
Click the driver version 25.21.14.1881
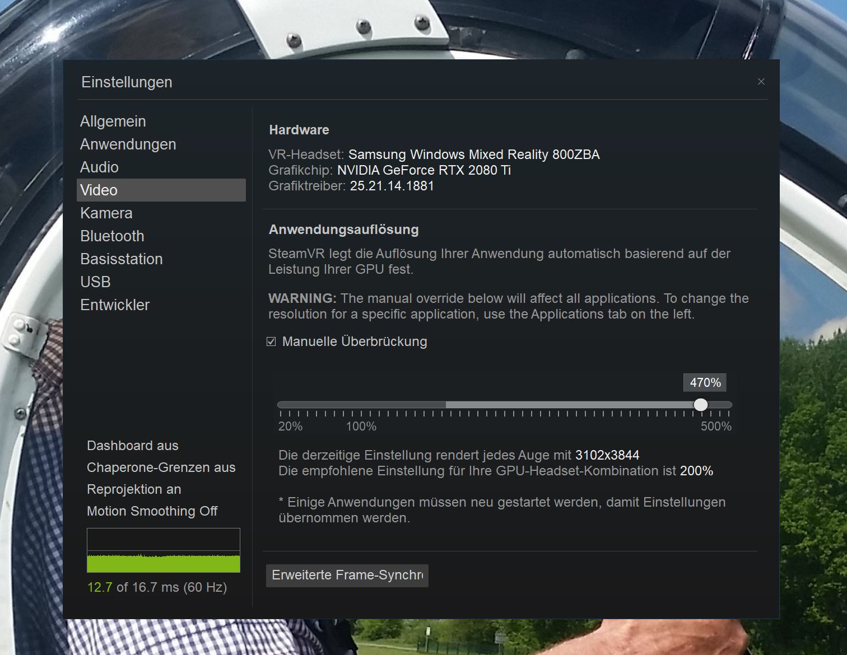(x=392, y=186)
